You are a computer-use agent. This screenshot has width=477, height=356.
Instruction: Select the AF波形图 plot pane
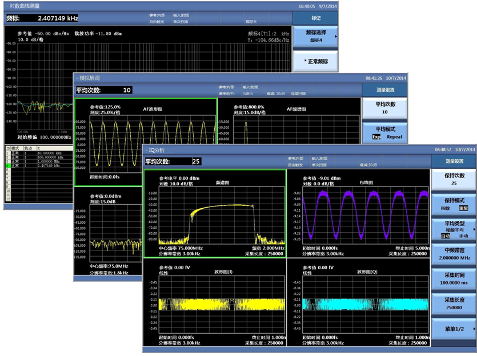pos(146,122)
